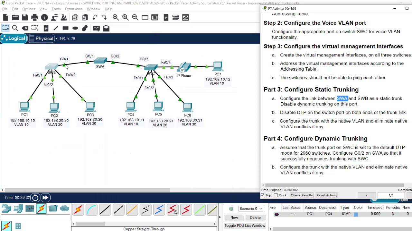Click the Reset Activity button
This screenshot has width=412, height=231.
(x=327, y=195)
